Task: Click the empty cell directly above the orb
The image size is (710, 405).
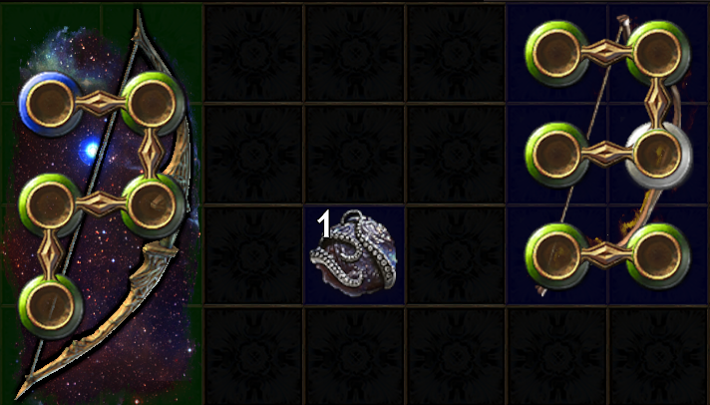Action: click(355, 155)
